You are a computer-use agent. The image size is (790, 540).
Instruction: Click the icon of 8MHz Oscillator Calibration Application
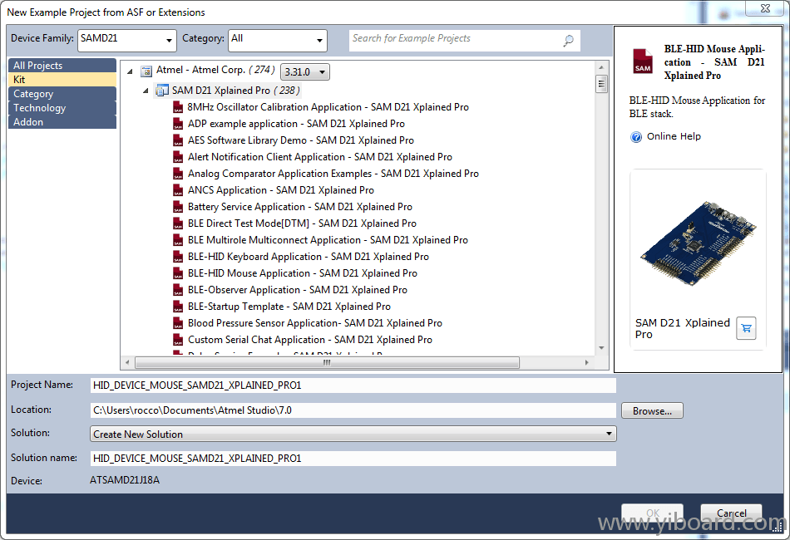[178, 107]
